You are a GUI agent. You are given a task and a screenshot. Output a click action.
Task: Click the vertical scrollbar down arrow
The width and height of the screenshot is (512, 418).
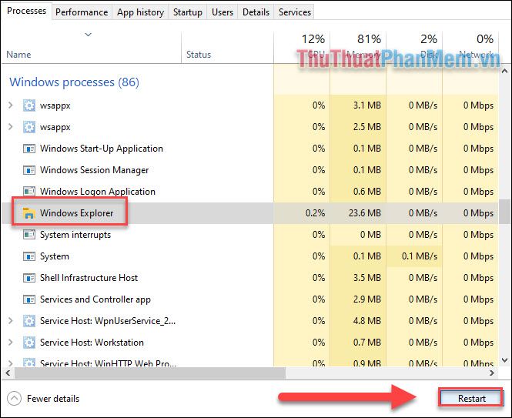pyautogui.click(x=505, y=360)
